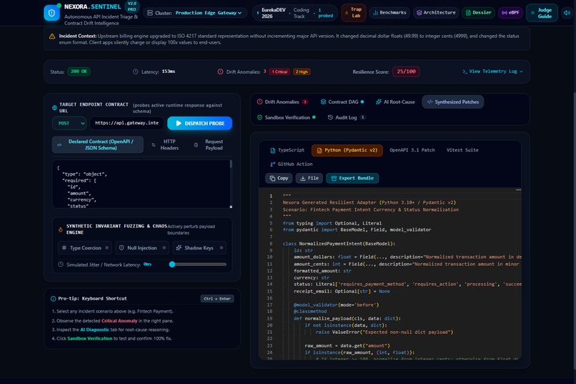Click the drift anomalies alert icon in status bar
Image resolution: width=576 pixels, height=384 pixels.
coord(220,72)
